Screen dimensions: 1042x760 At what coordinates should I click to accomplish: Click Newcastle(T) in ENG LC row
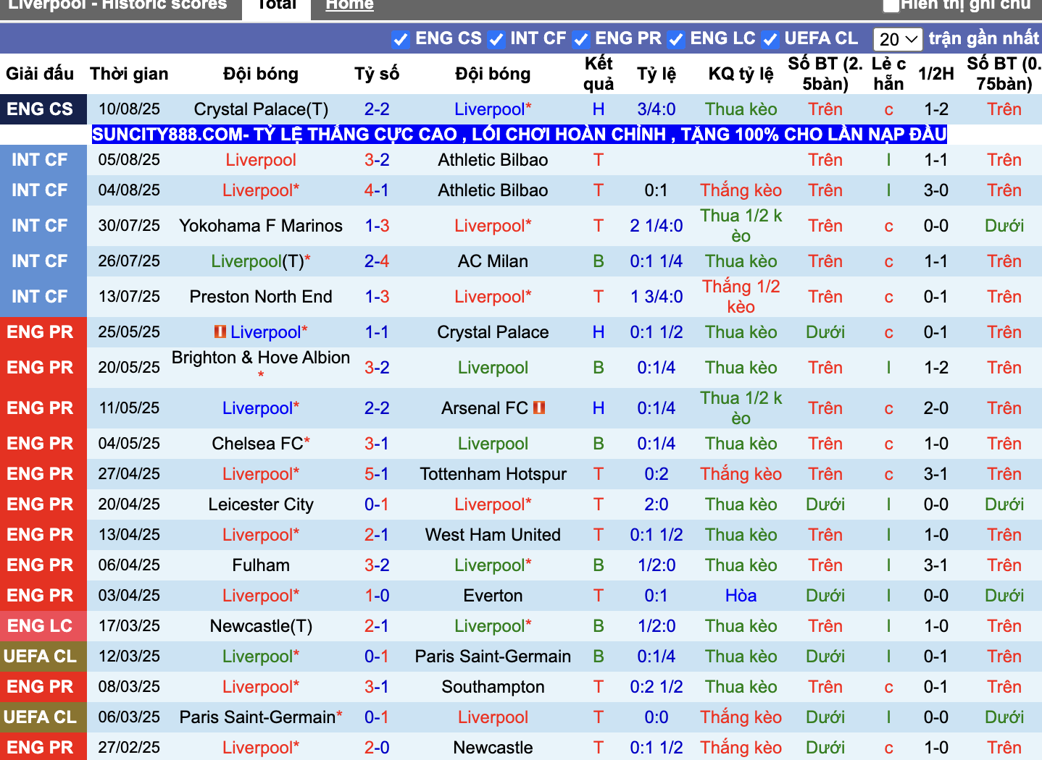point(261,626)
